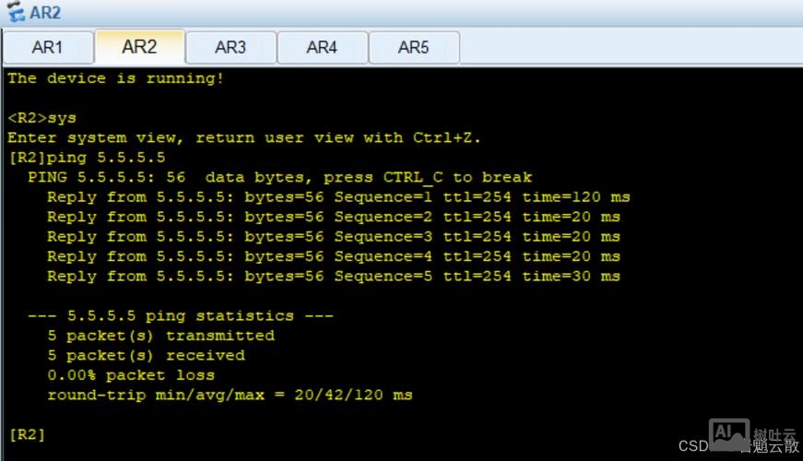Image resolution: width=803 pixels, height=461 pixels.
Task: Click the "The device is running!" line
Action: 115,78
